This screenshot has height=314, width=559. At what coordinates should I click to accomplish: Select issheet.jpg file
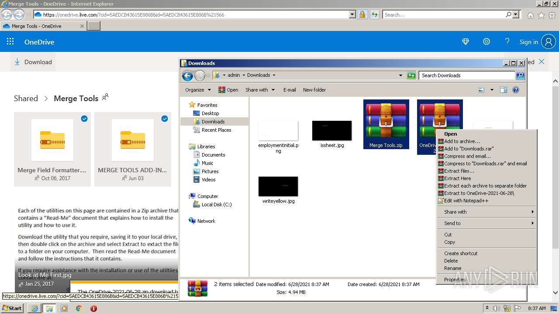click(x=332, y=135)
